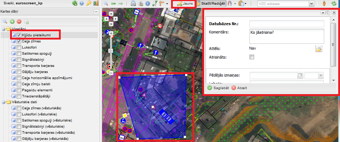
Task: Open the help question-mark icon
Action: (x=82, y=3)
